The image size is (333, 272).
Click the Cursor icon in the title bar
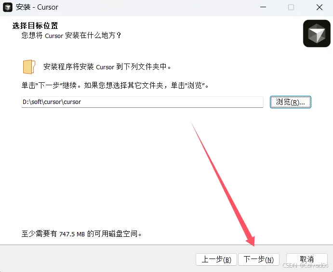pos(8,7)
